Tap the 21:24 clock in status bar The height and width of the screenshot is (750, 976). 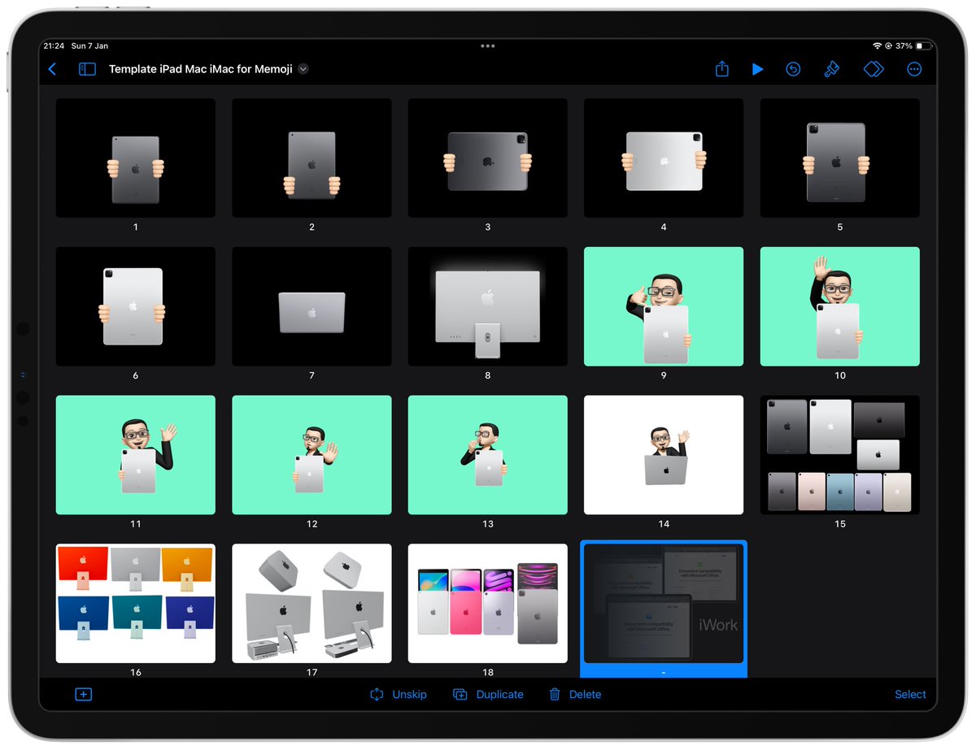coord(54,46)
